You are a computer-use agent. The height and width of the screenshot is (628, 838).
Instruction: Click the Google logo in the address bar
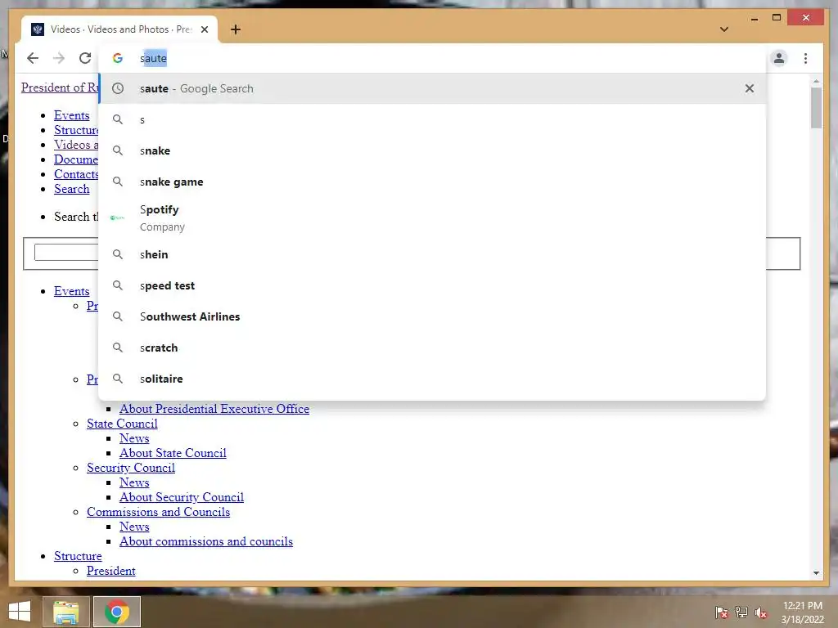[x=118, y=58]
